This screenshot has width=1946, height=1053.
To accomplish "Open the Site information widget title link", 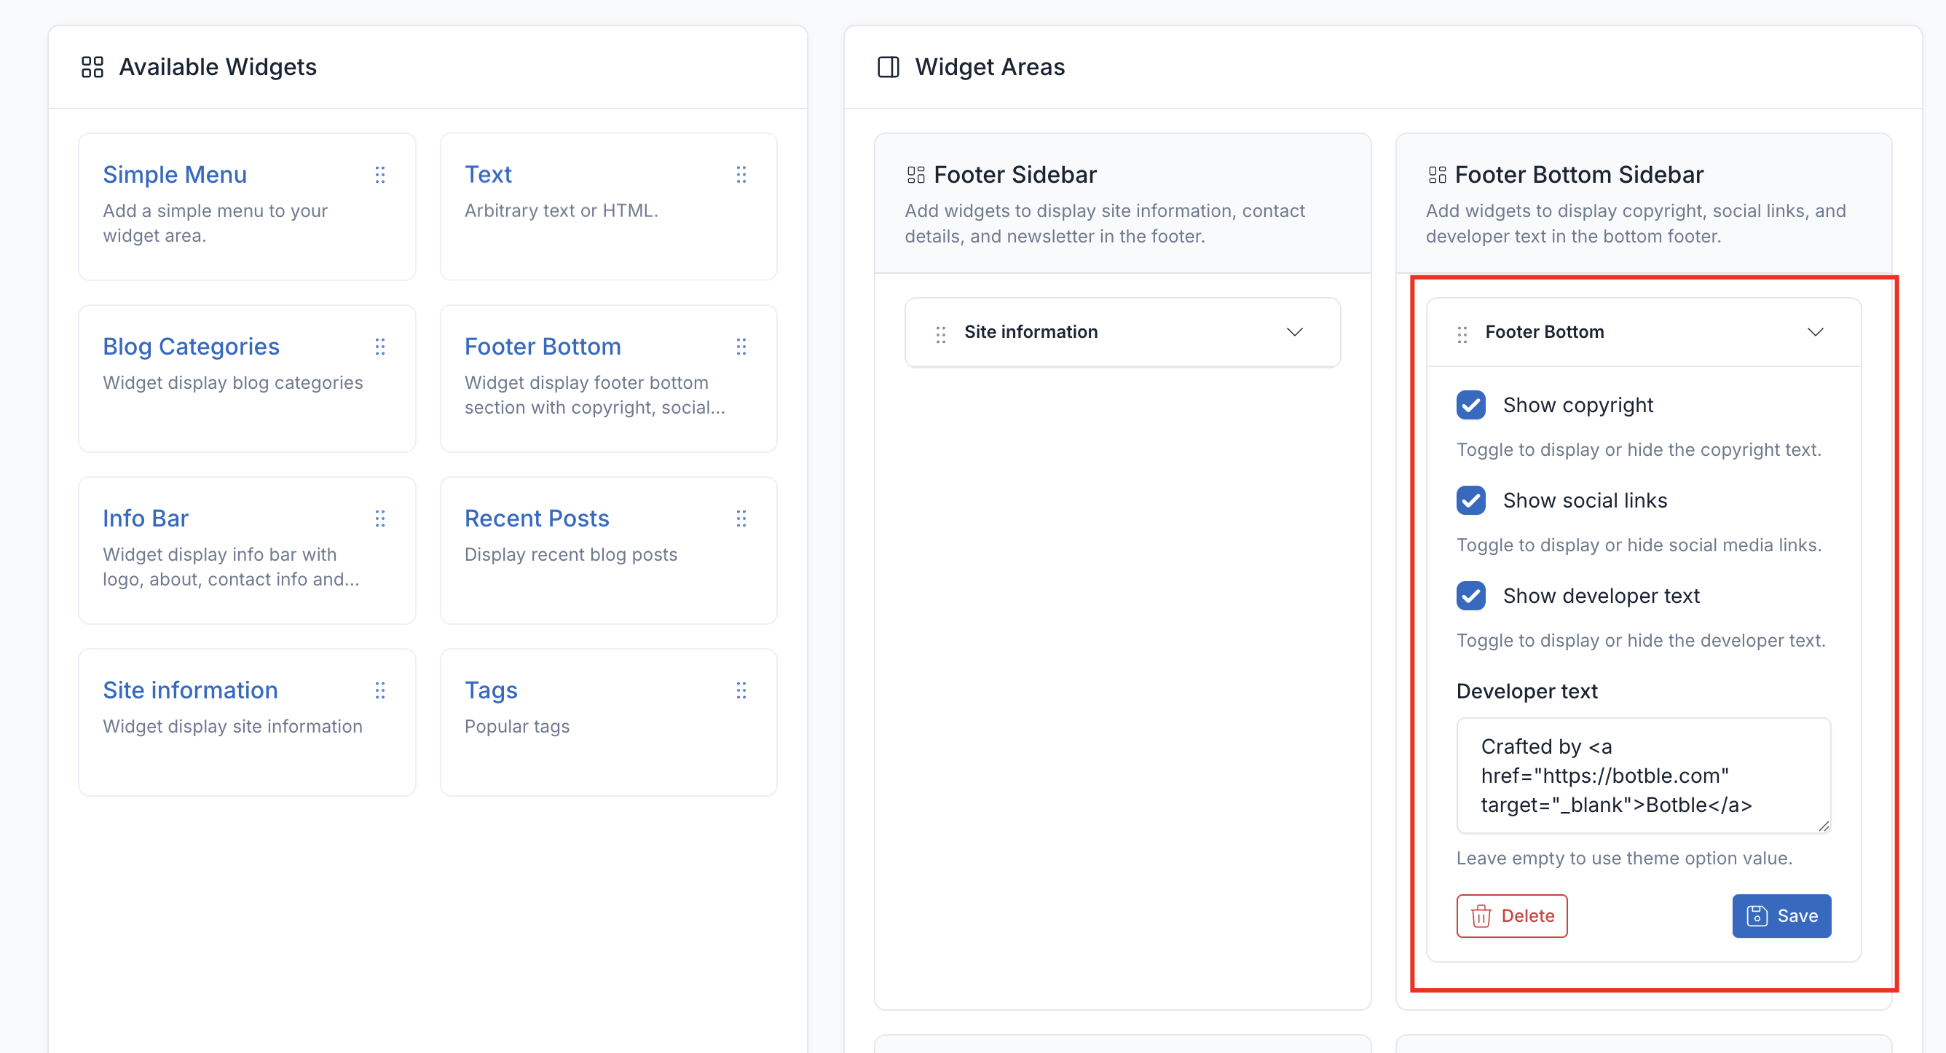I will [190, 690].
